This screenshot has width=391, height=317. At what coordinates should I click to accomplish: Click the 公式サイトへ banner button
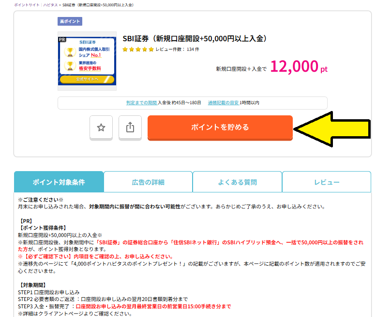point(87,79)
